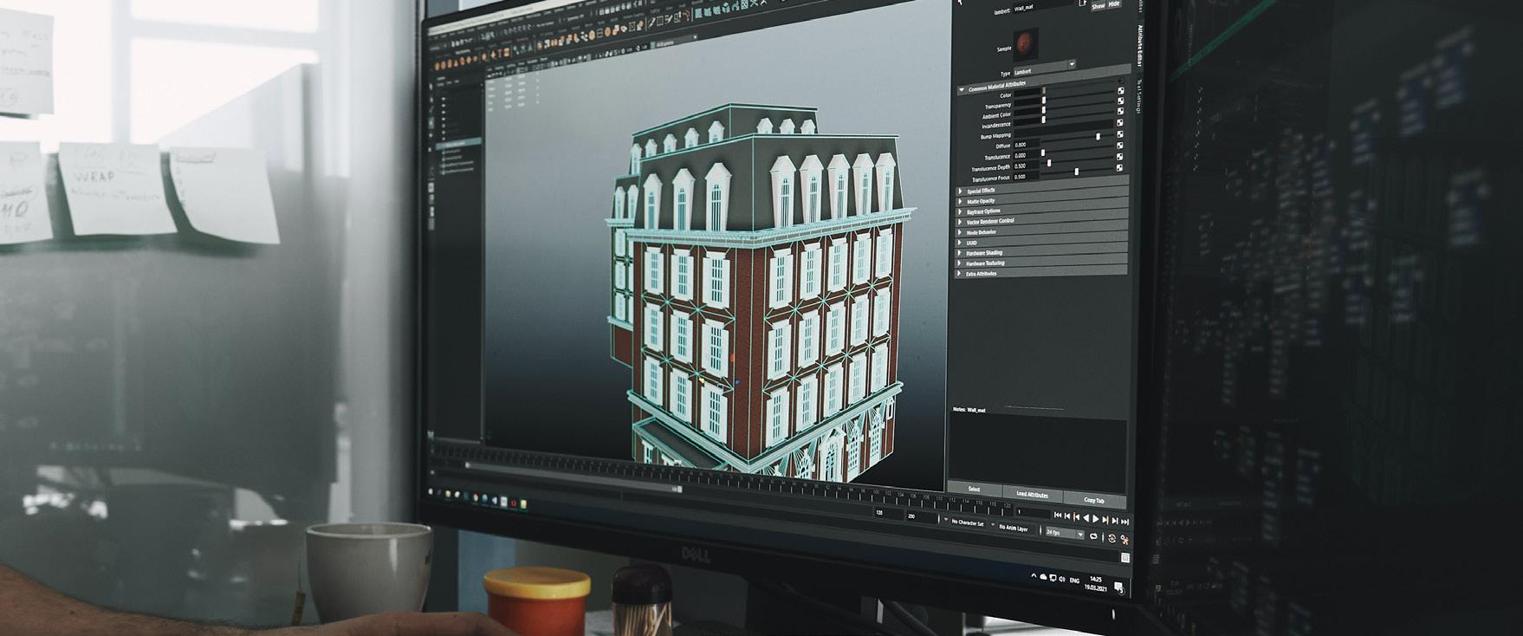
Task: Click the Color attribute swatch
Action: [1027, 91]
